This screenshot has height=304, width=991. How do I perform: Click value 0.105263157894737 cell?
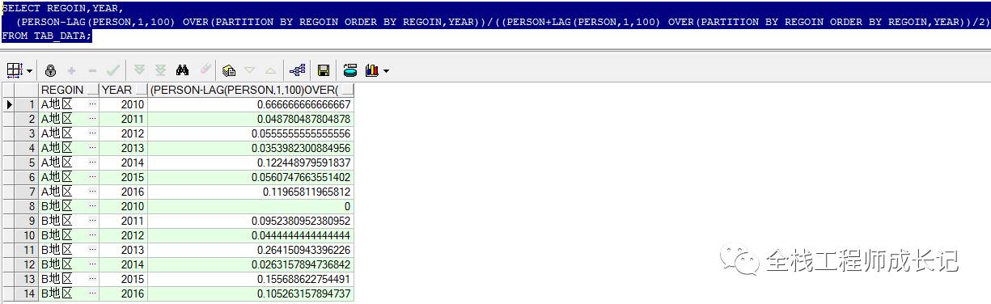tap(252, 293)
